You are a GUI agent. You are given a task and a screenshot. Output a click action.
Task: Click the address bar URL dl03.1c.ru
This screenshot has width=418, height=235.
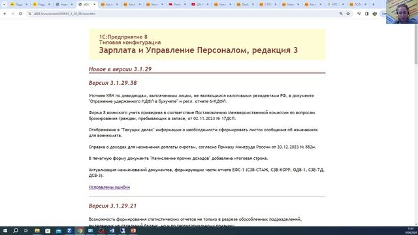tap(65, 14)
